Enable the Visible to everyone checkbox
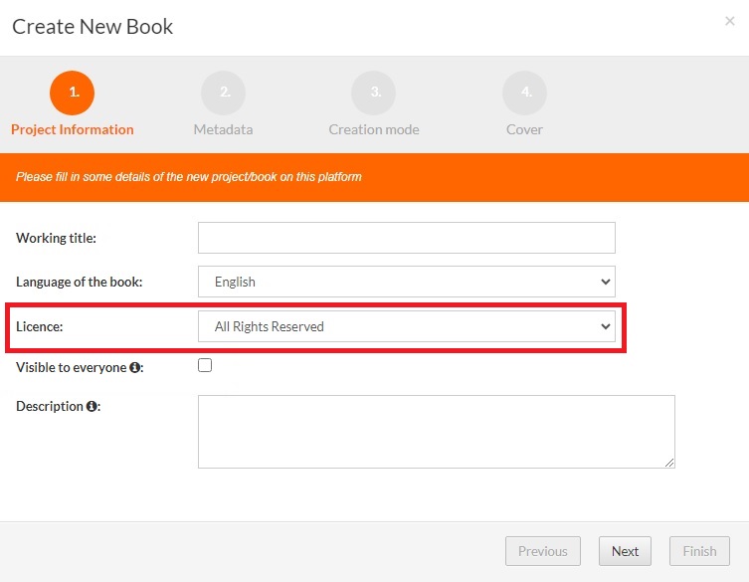Image resolution: width=749 pixels, height=582 pixels. [205, 365]
